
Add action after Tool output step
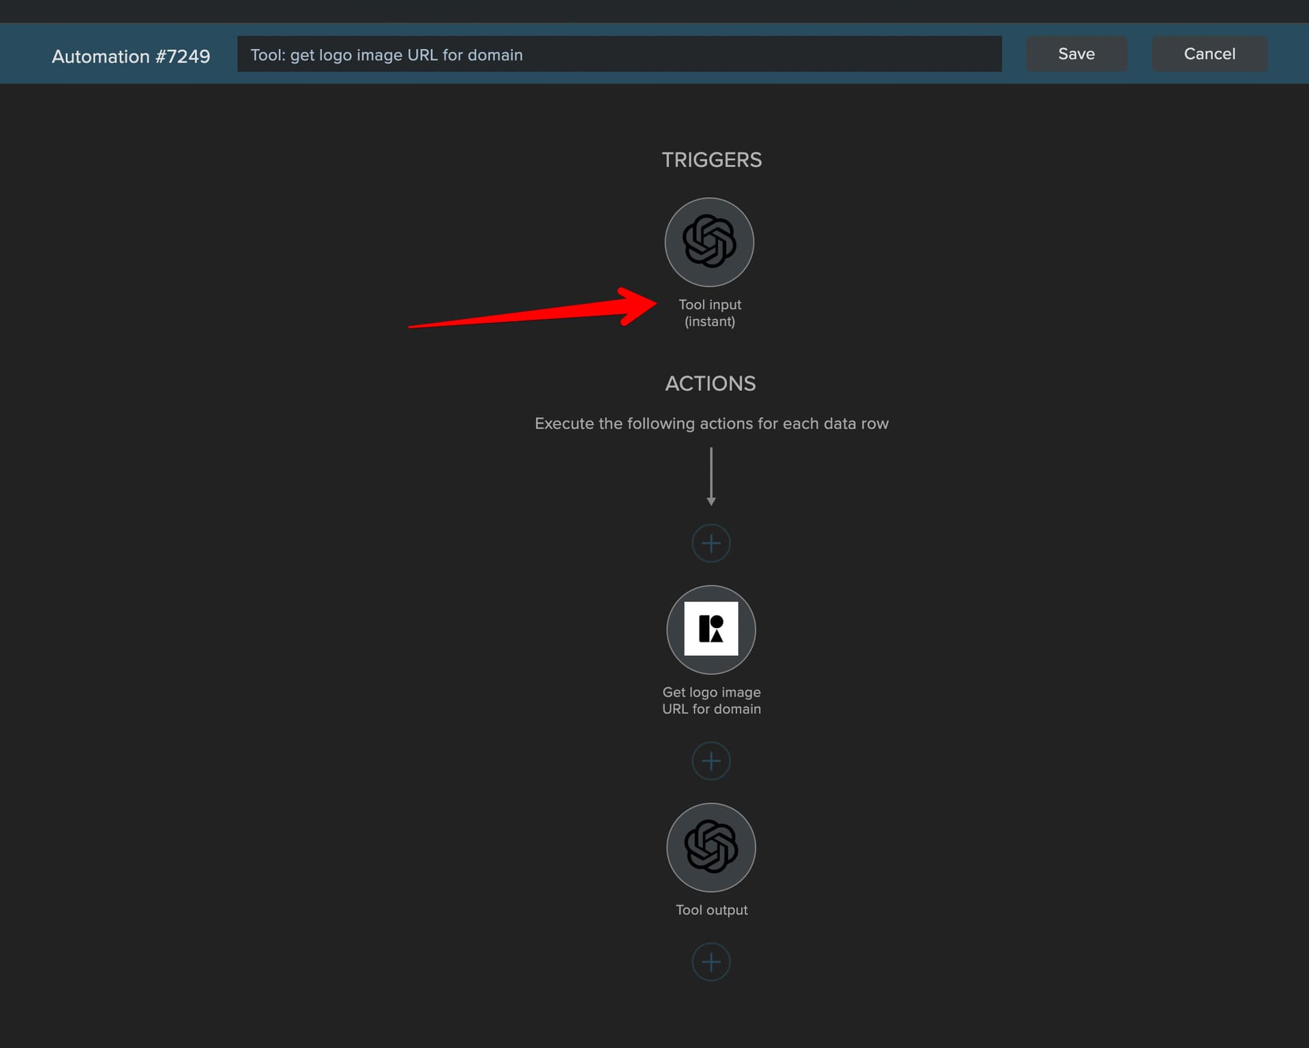click(x=711, y=962)
